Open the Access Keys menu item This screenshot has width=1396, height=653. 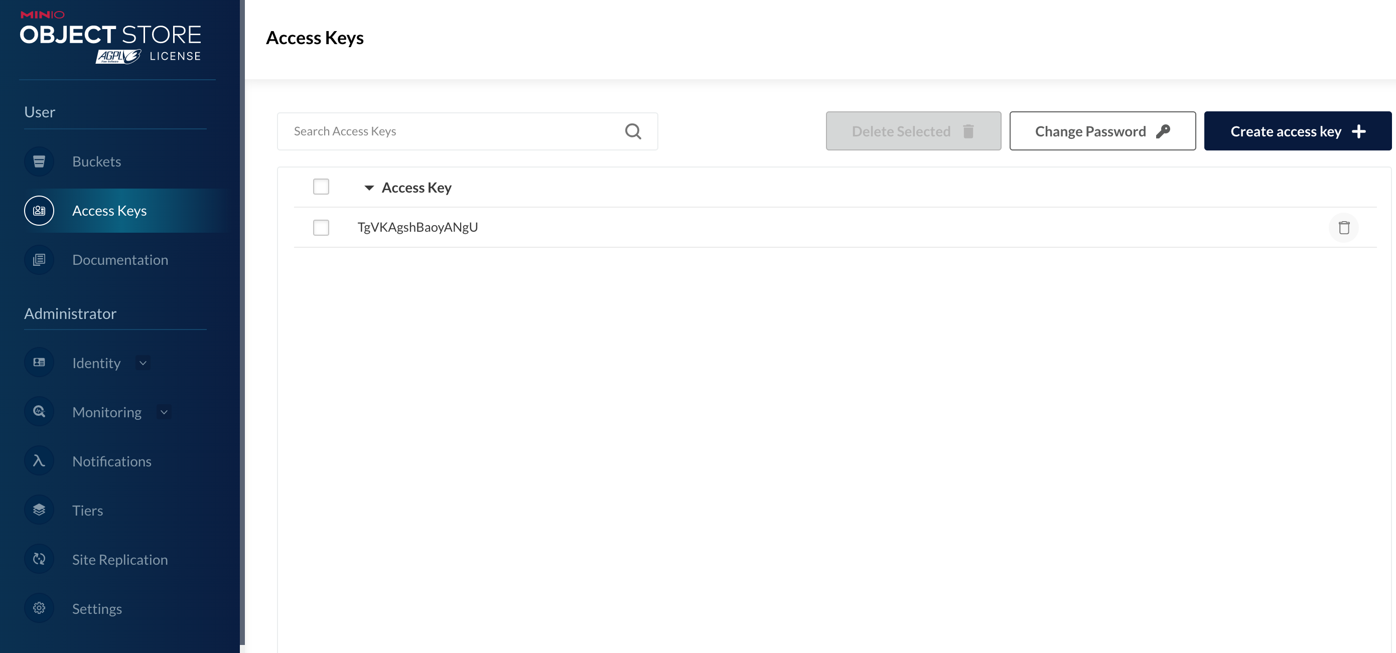point(109,211)
